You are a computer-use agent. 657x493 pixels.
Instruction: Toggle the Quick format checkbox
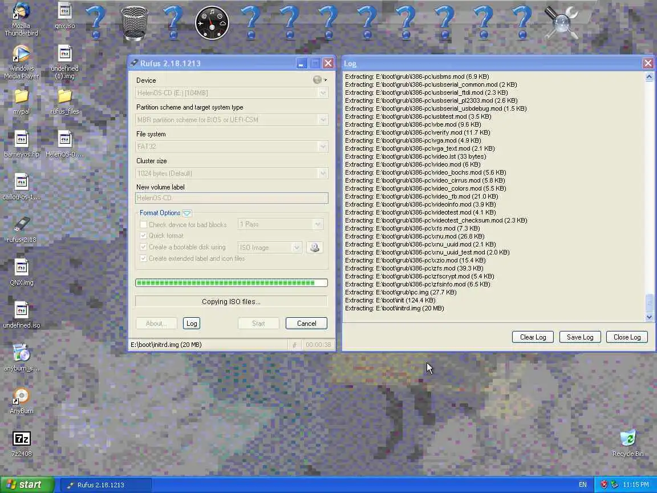click(x=143, y=236)
